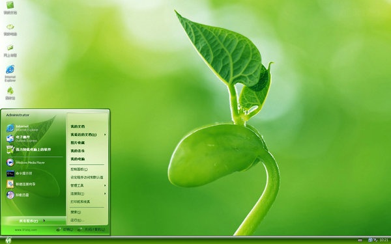Open 我的音乐 music folder entry
This screenshot has width=391, height=244.
pos(78,151)
